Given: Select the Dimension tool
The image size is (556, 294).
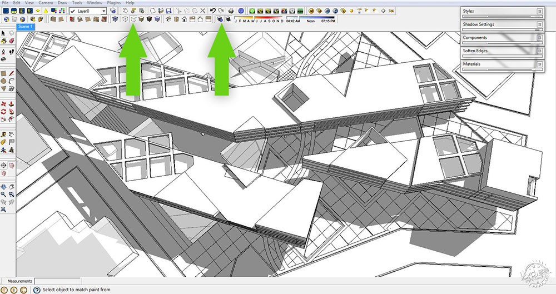Looking at the screenshot, I should (x=11, y=134).
